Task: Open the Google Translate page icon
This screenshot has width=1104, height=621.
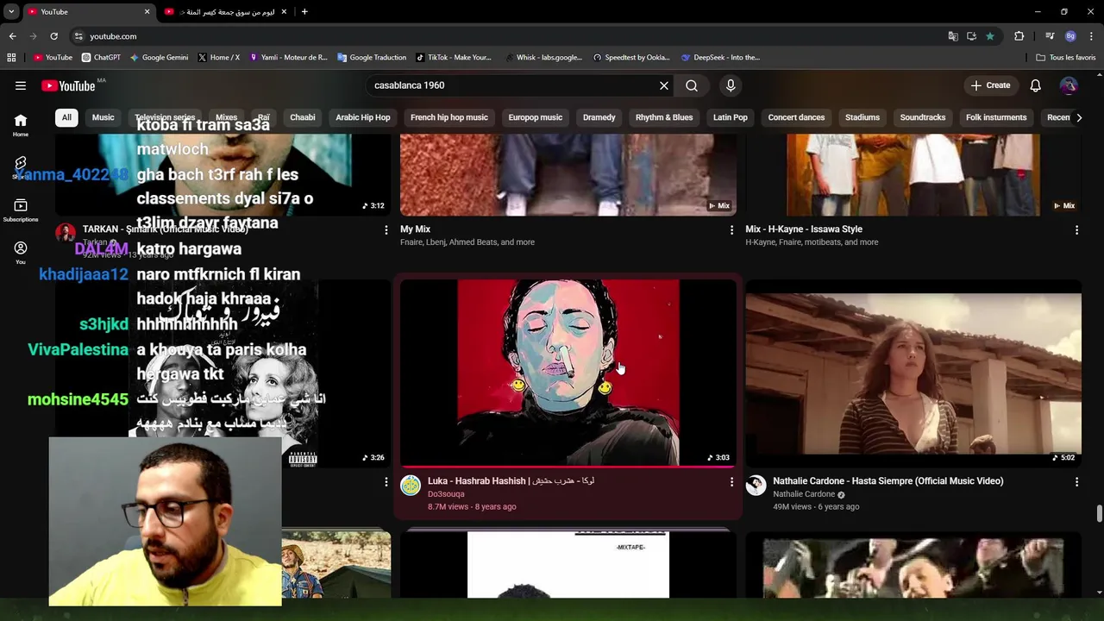Action: tap(953, 36)
